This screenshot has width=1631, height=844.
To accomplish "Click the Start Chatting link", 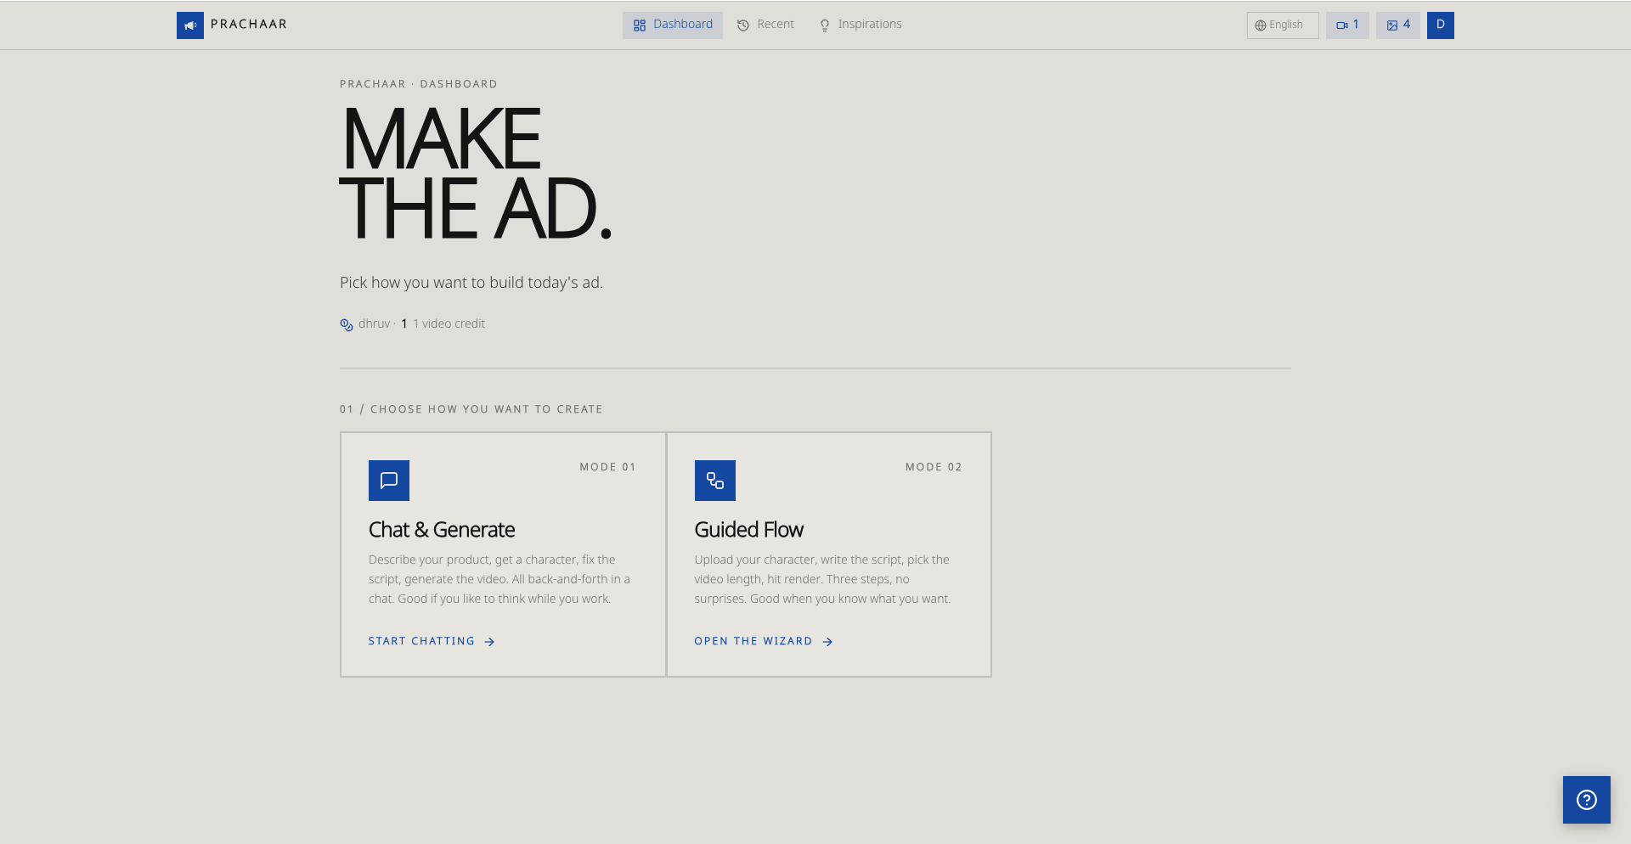I will [432, 641].
